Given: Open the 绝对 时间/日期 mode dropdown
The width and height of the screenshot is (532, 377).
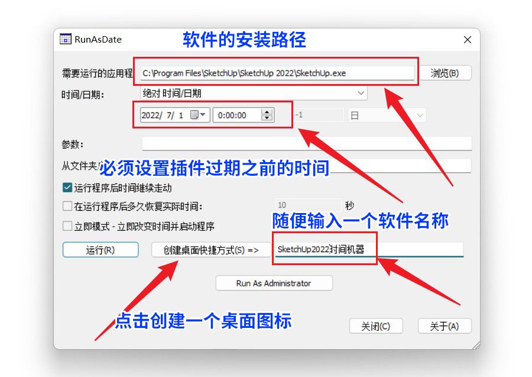Looking at the screenshot, I should click(254, 93).
